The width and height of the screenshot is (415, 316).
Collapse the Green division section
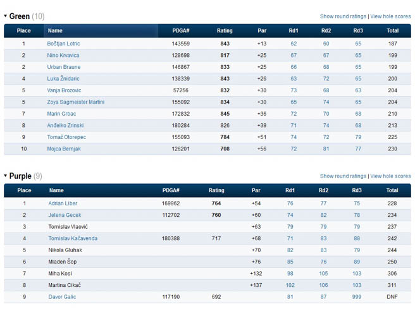[6, 16]
